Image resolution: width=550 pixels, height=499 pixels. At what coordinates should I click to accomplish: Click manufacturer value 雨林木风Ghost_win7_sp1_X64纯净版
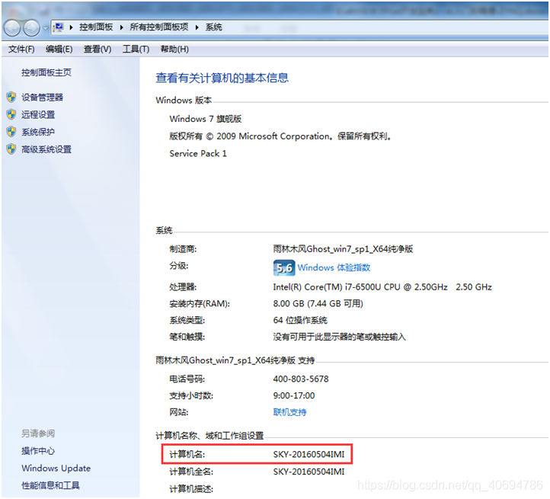(x=343, y=249)
